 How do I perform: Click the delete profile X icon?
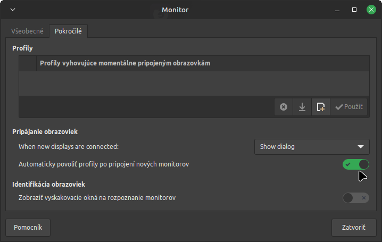click(x=284, y=107)
